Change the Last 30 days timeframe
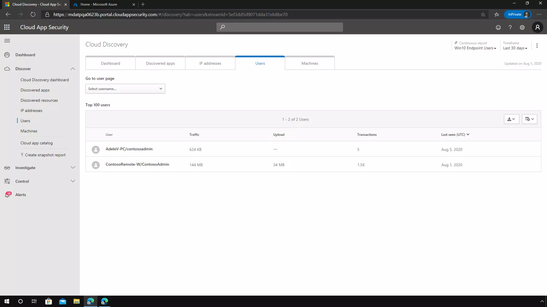The width and height of the screenshot is (547, 307). pos(515,48)
